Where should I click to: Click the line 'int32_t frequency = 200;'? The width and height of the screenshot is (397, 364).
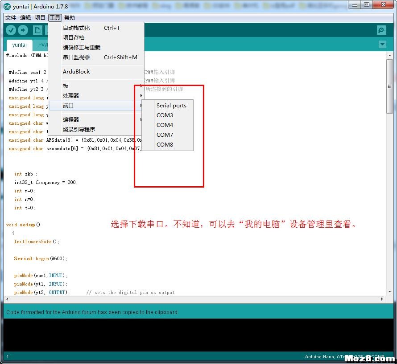click(46, 182)
